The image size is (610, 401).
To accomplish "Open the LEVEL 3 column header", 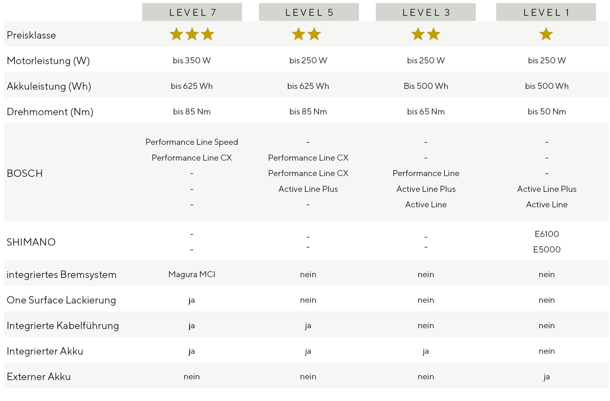I will (426, 12).
